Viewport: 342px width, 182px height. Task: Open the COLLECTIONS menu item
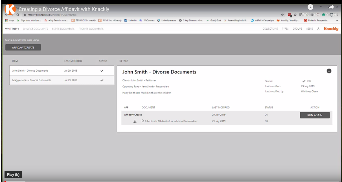pos(270,28)
